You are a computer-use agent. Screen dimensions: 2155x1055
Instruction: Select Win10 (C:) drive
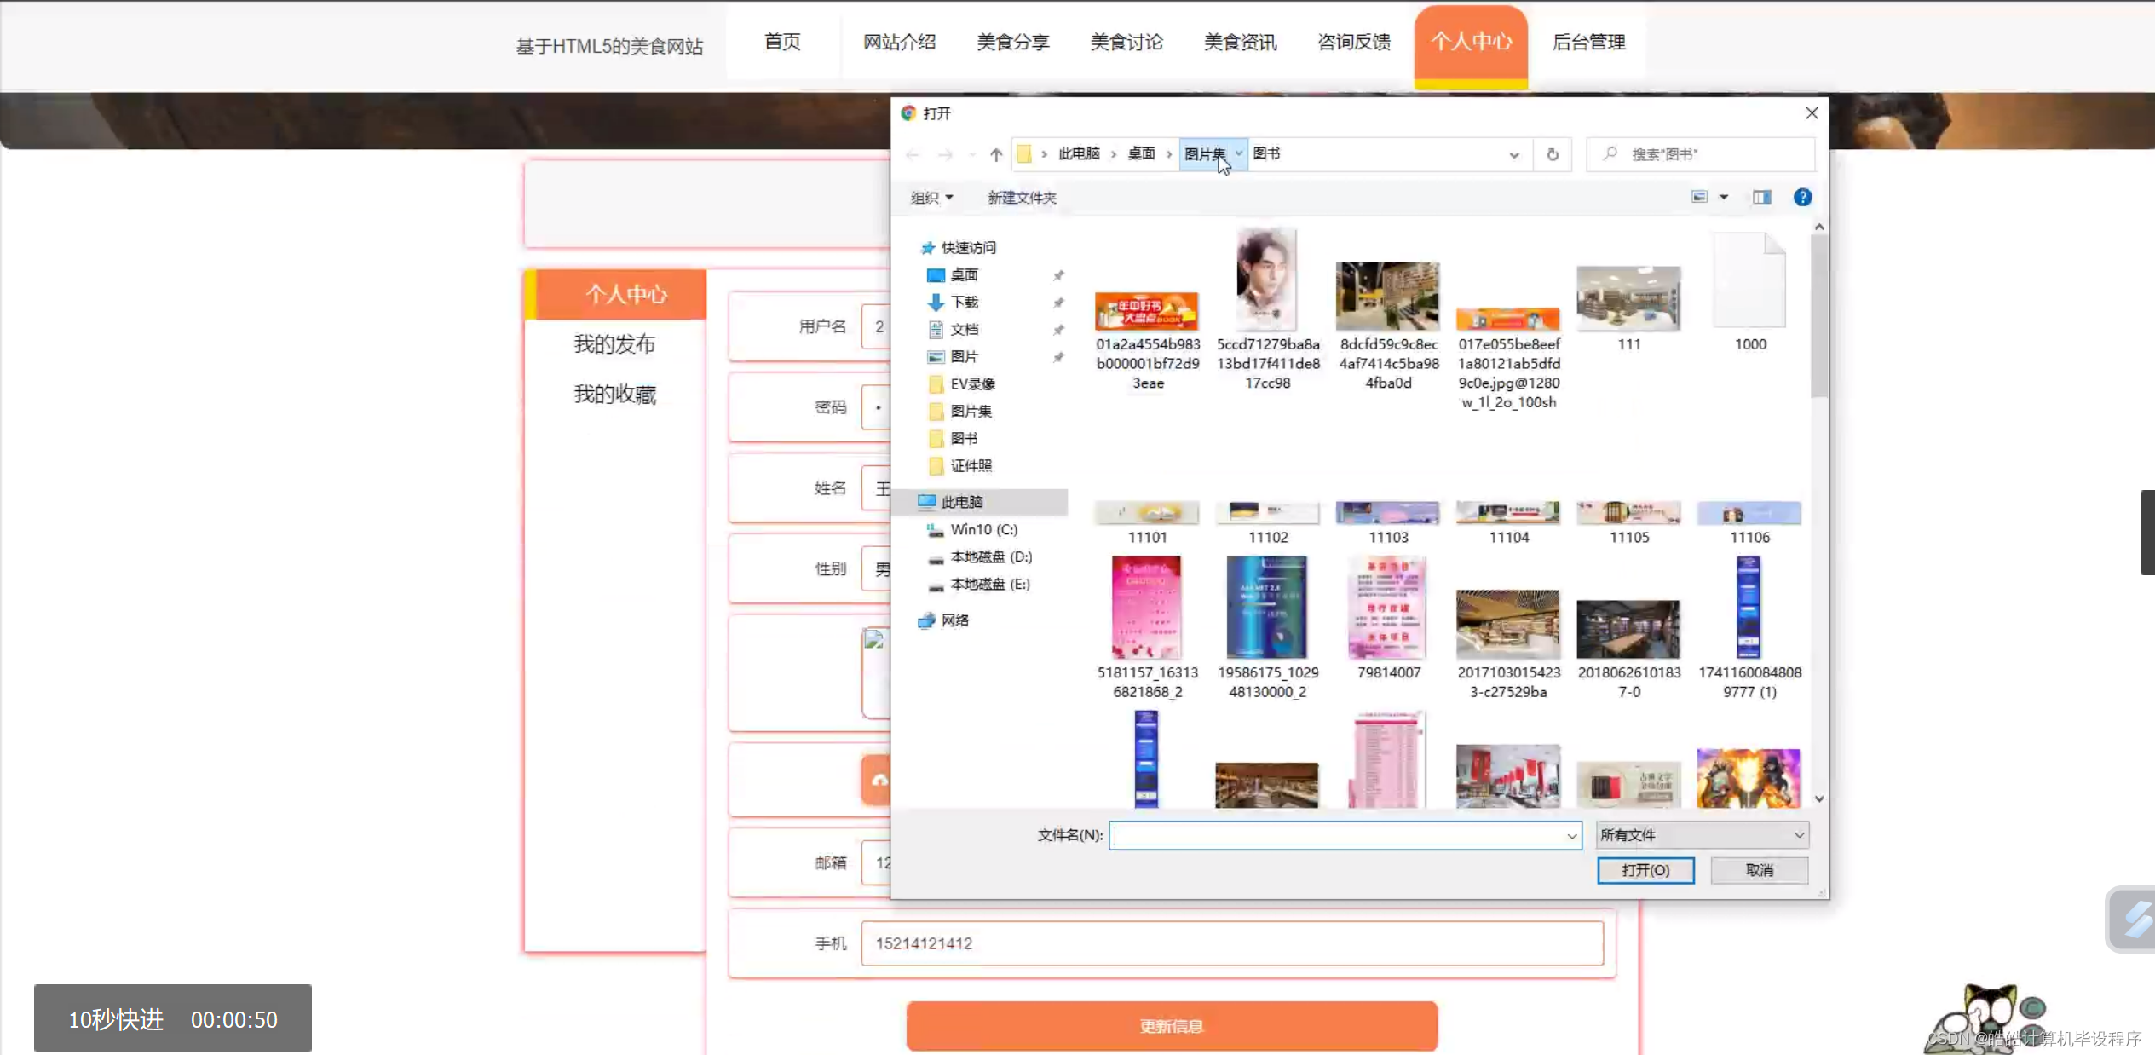click(x=983, y=529)
